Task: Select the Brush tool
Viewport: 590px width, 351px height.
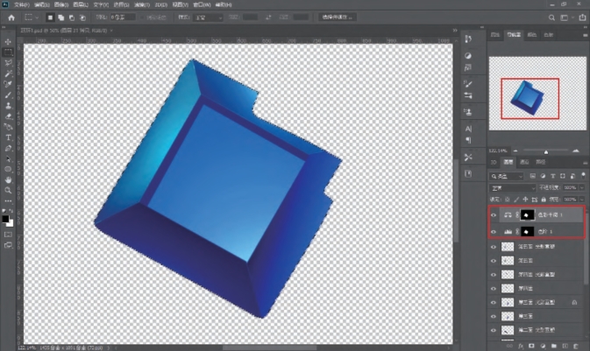Action: coord(8,95)
